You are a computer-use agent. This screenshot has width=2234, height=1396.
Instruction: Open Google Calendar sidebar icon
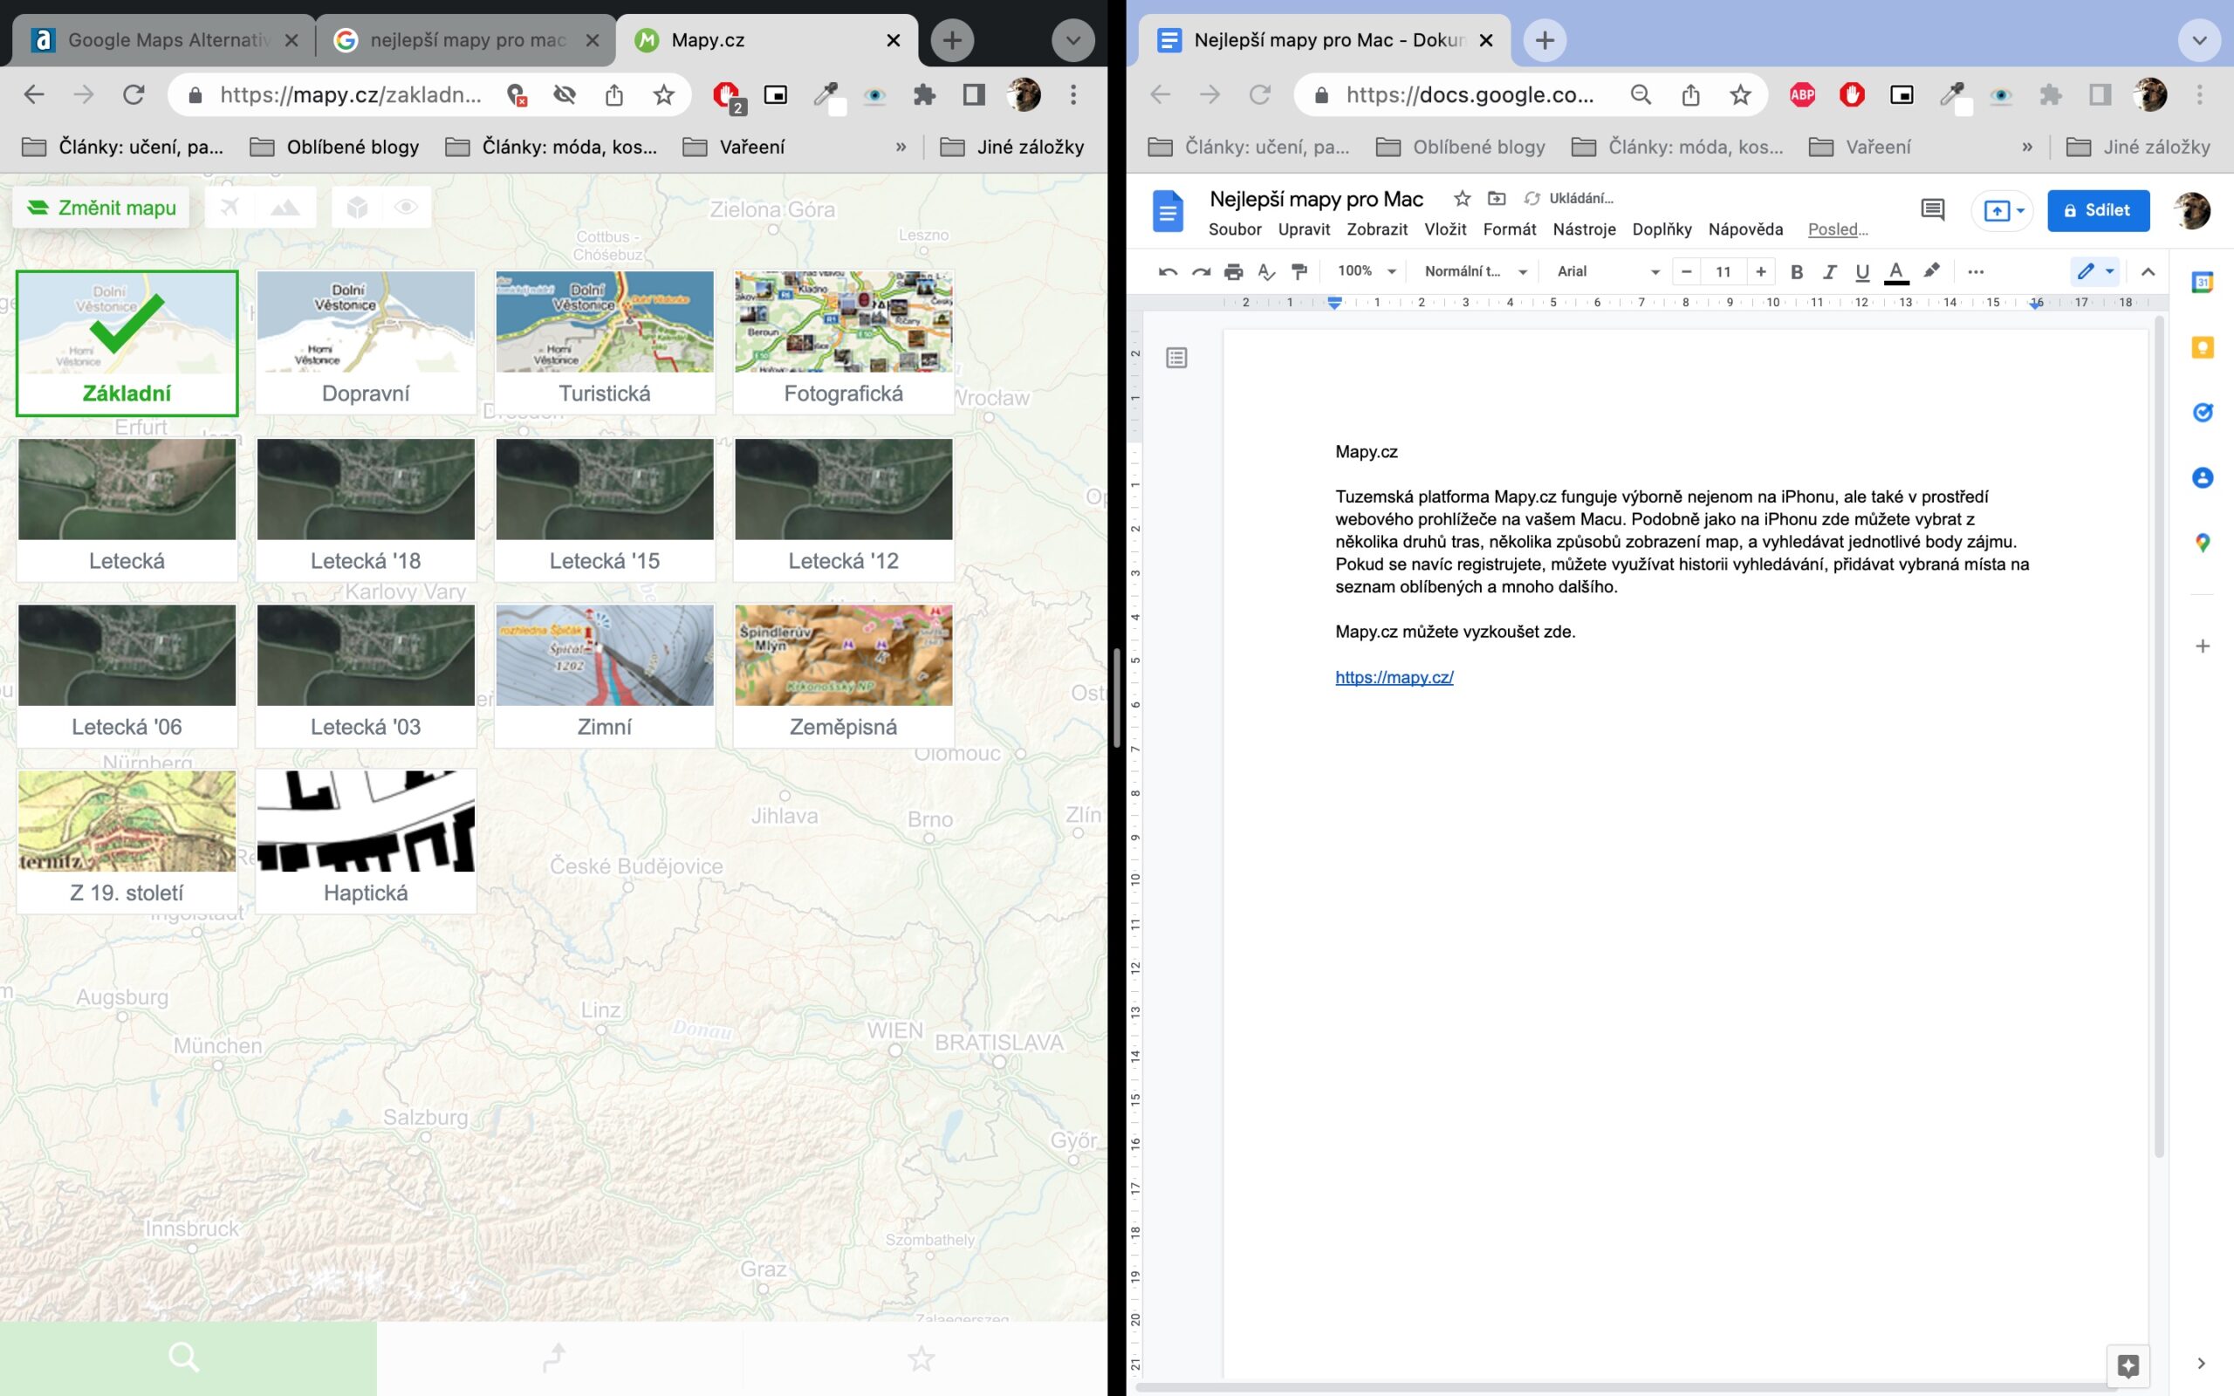coord(2202,283)
